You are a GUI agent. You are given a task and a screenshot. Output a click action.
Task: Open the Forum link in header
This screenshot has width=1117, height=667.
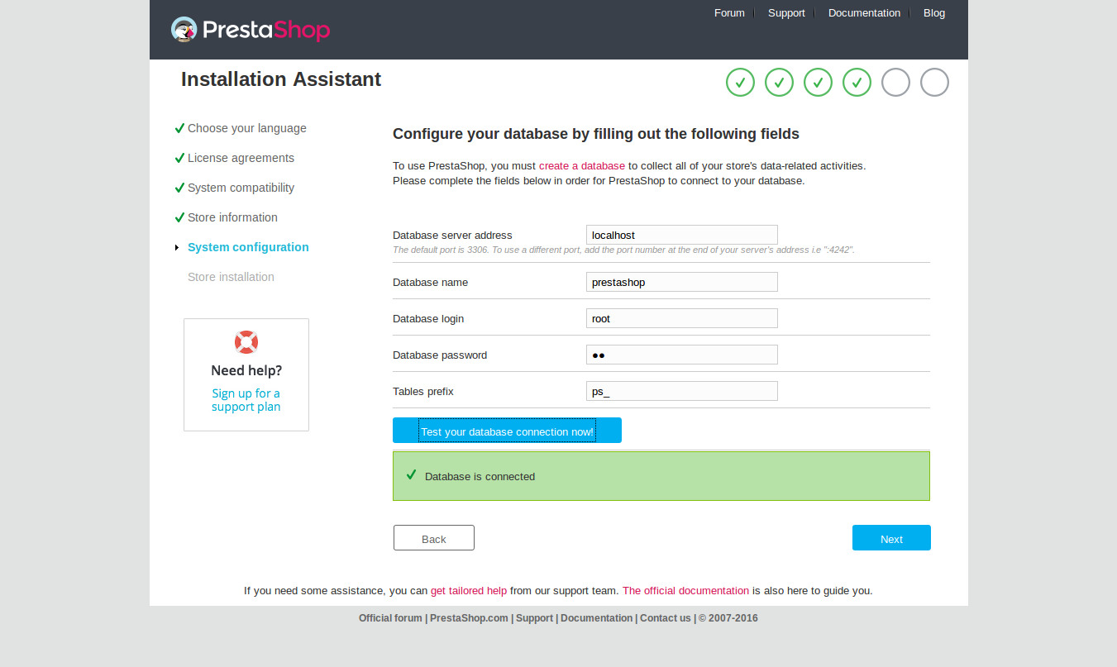tap(729, 13)
